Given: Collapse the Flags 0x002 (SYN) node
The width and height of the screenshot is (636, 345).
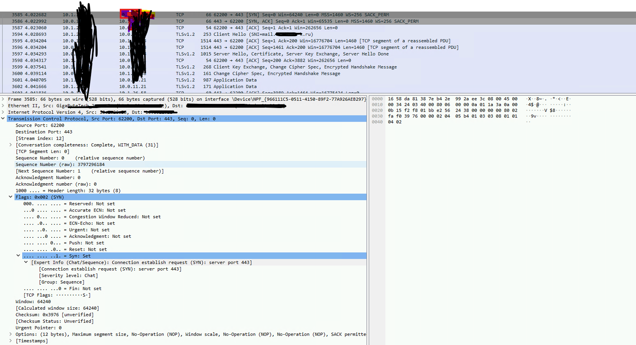Looking at the screenshot, I should pos(11,197).
